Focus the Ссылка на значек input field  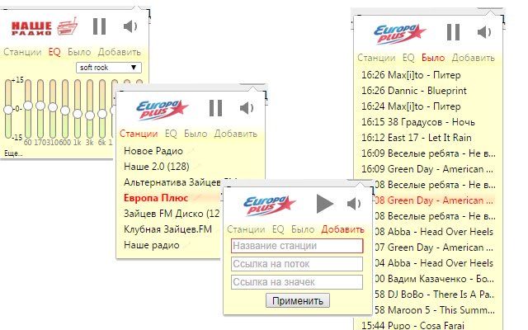(x=297, y=282)
